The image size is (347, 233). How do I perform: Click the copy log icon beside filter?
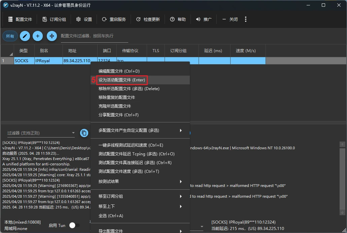[84, 133]
